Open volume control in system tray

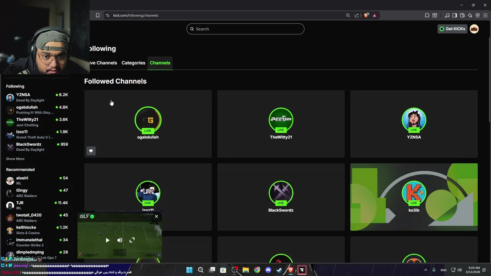(460, 270)
